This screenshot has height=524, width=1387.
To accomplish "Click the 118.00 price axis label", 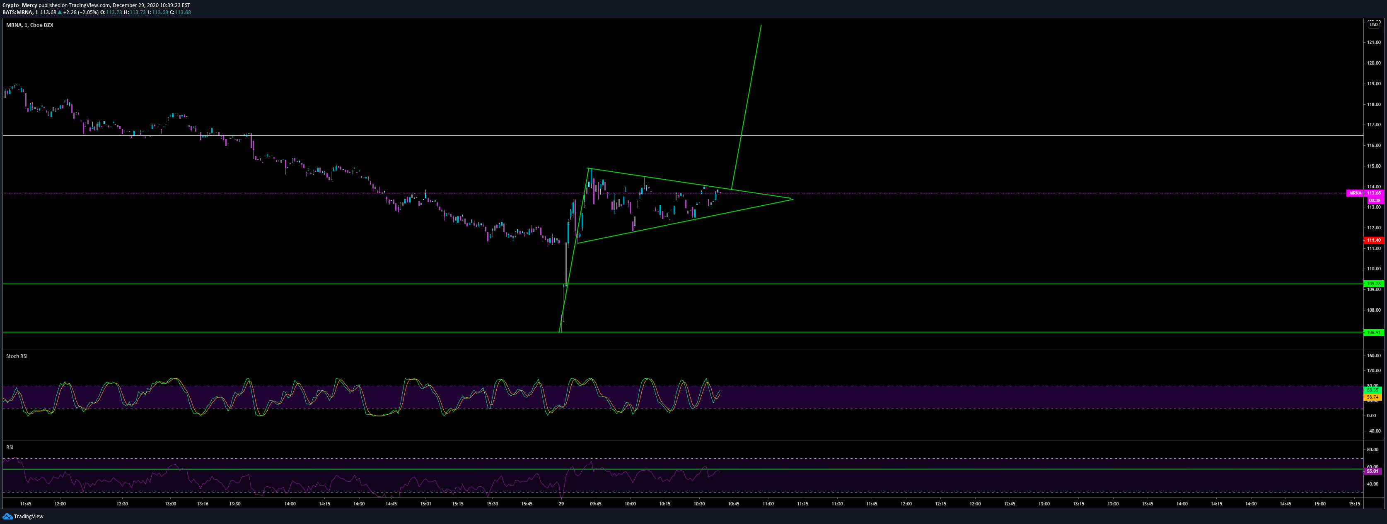I will (1374, 104).
